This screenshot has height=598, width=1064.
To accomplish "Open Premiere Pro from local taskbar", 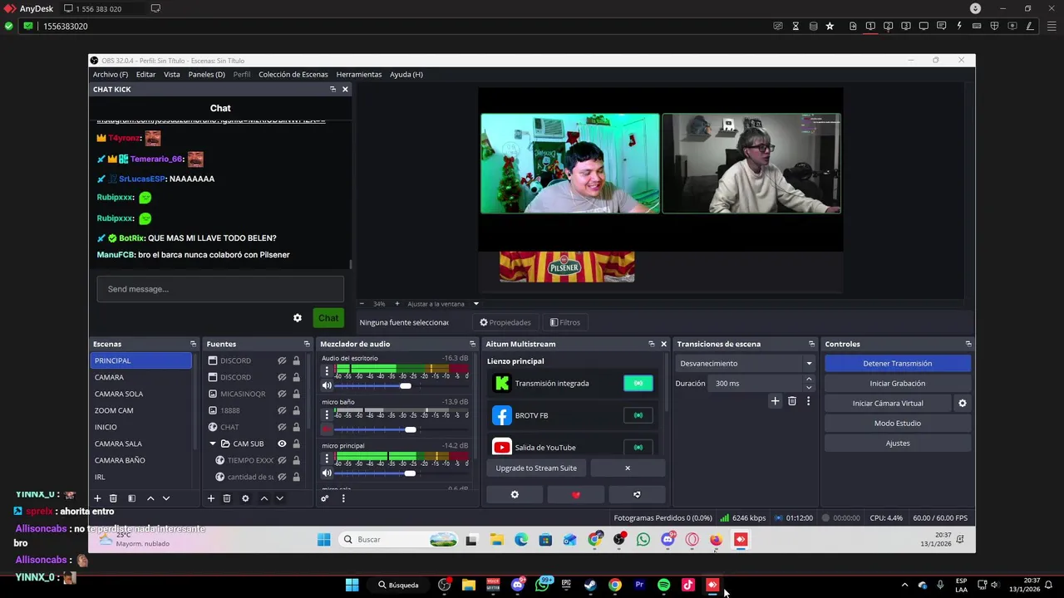I will click(x=639, y=585).
